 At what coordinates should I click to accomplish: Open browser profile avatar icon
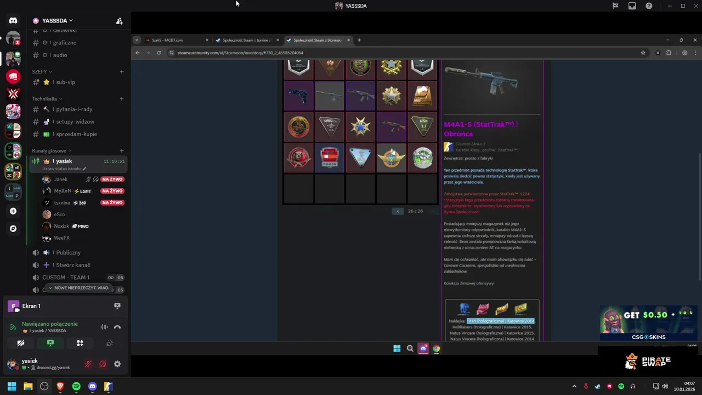(x=684, y=53)
